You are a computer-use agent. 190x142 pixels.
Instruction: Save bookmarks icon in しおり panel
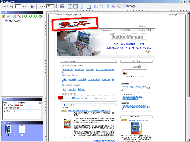tap(8, 16)
